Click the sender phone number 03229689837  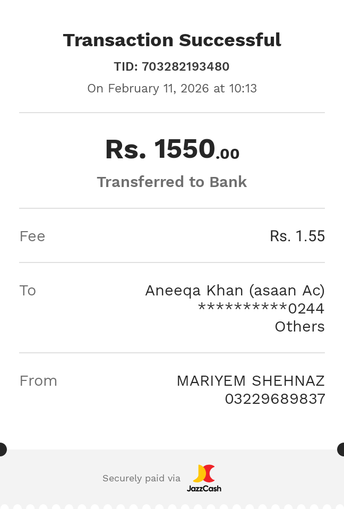(x=275, y=399)
